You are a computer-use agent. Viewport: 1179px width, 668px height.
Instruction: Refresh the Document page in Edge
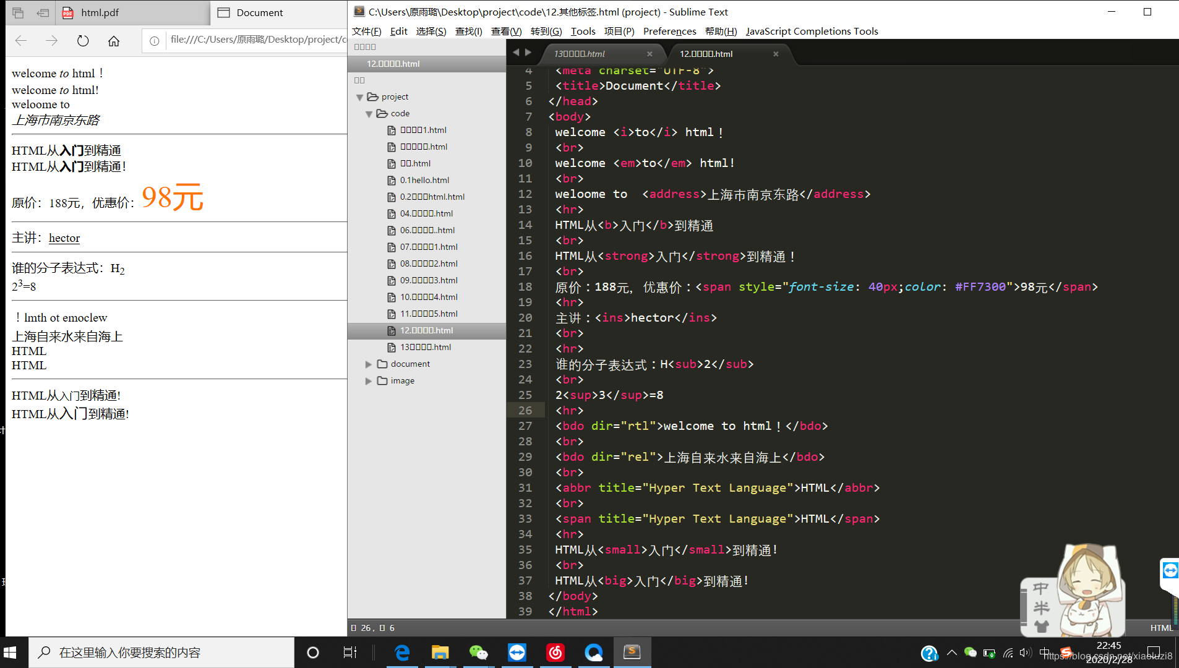point(83,41)
